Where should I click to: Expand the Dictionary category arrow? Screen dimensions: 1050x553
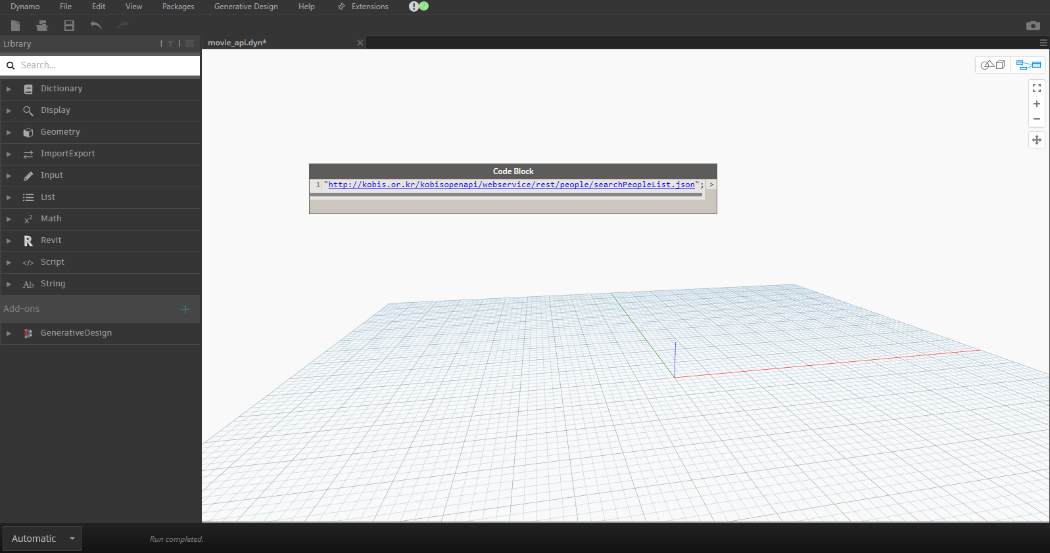coord(9,89)
